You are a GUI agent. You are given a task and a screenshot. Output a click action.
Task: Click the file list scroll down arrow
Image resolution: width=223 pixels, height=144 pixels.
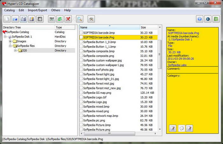[160, 129]
